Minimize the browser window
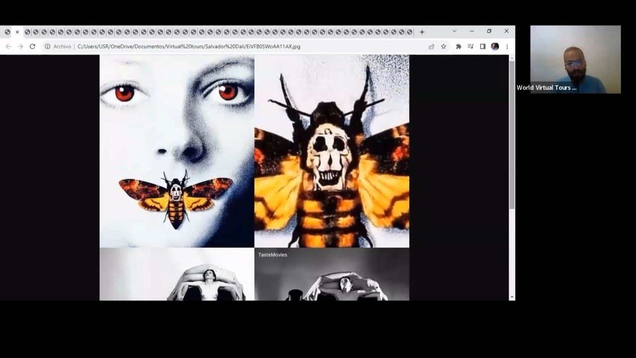The width and height of the screenshot is (636, 358). 472,31
